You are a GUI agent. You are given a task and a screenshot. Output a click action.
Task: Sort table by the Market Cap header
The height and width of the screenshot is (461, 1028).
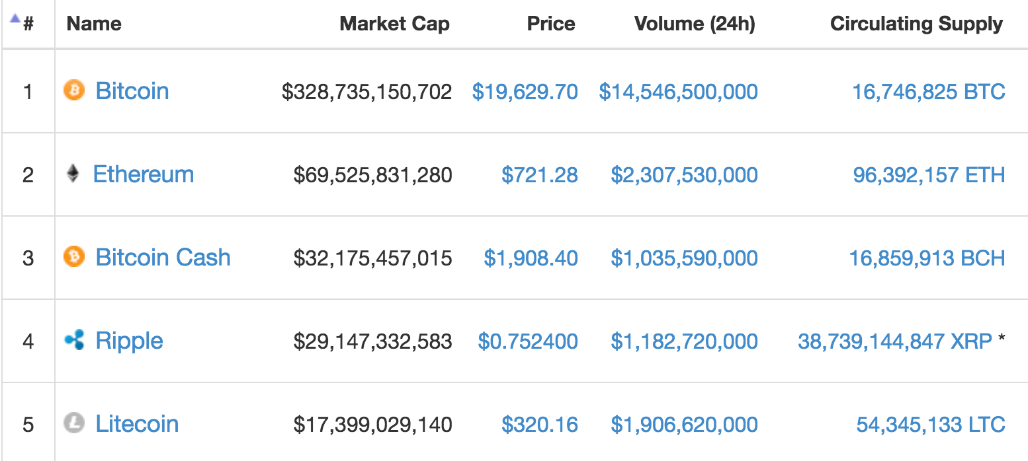[395, 24]
